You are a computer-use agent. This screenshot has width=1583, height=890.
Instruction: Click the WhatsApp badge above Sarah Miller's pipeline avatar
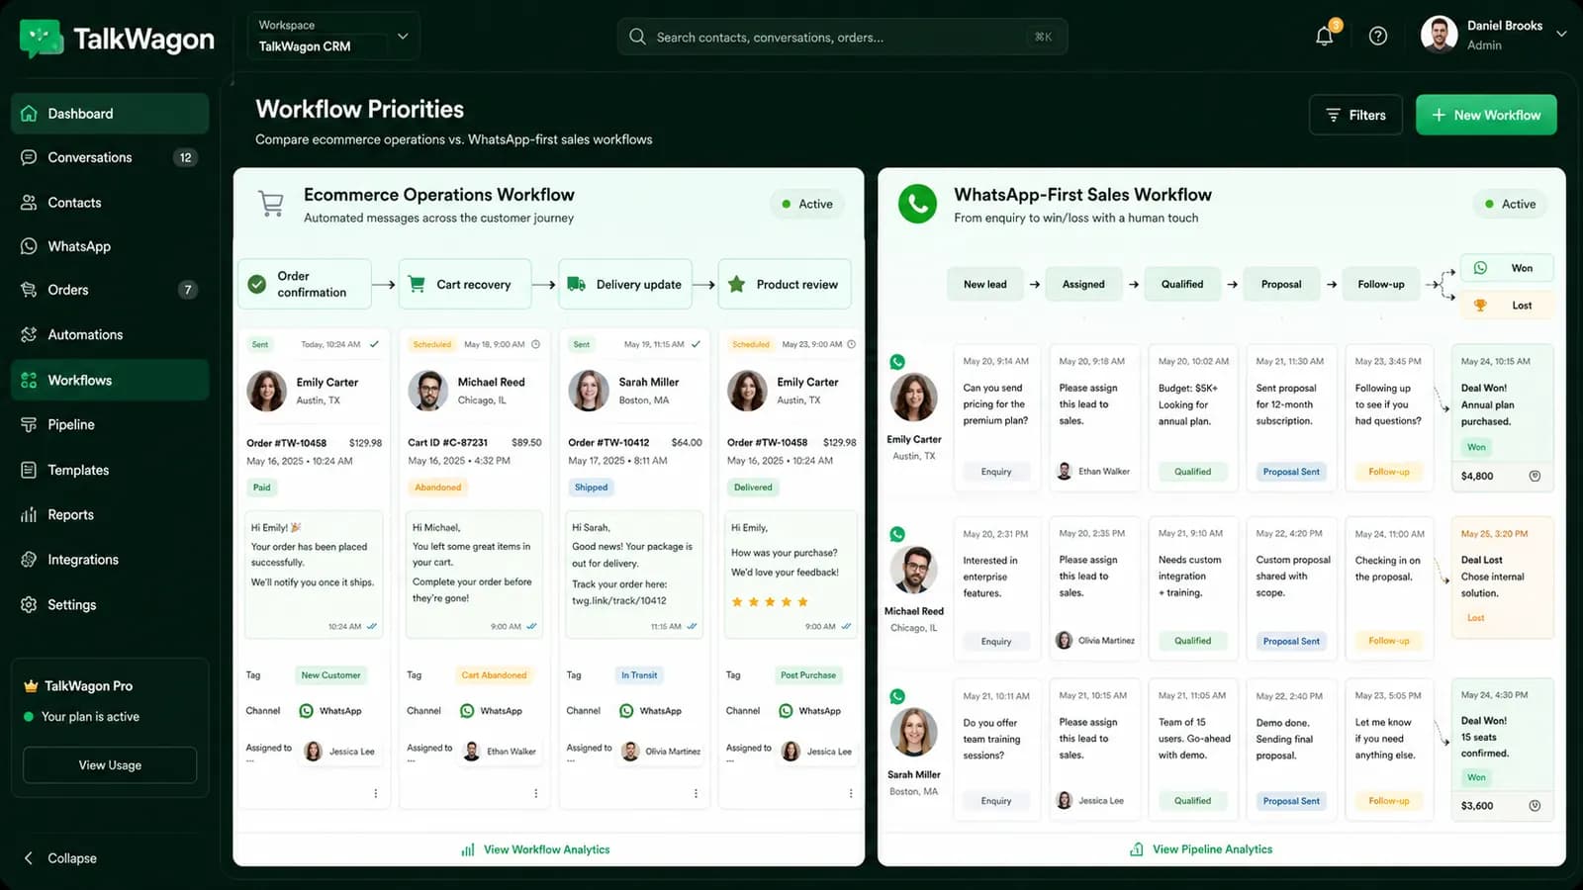(x=897, y=696)
